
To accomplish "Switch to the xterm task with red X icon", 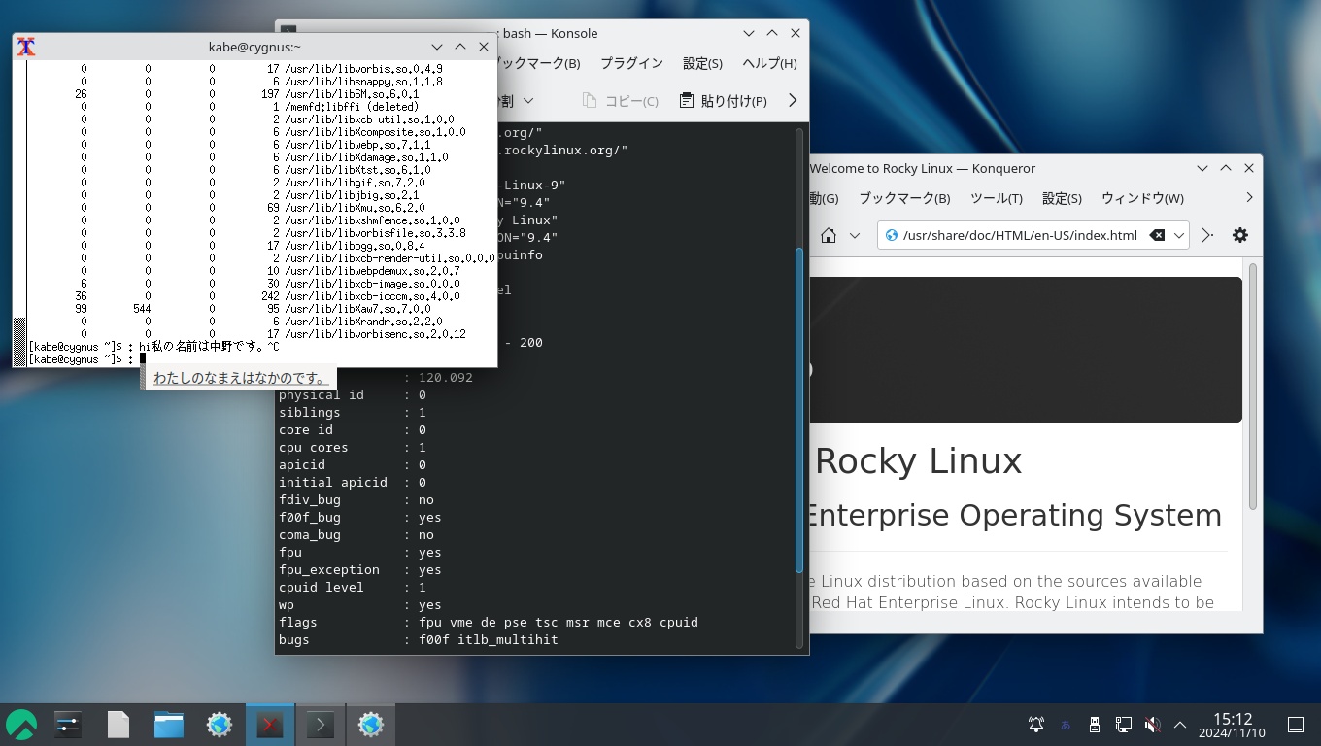I will (270, 725).
